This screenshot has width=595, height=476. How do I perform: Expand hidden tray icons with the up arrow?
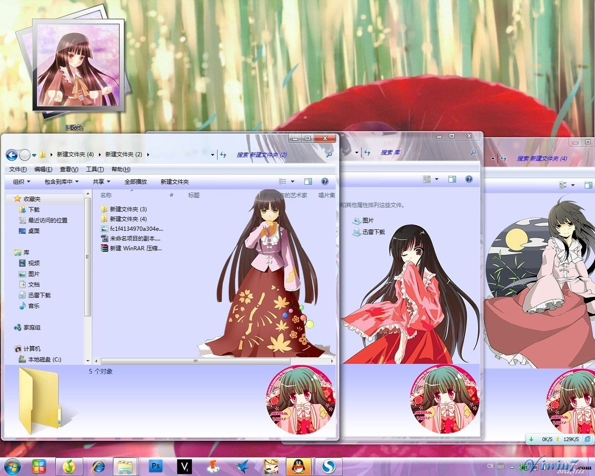(x=512, y=466)
